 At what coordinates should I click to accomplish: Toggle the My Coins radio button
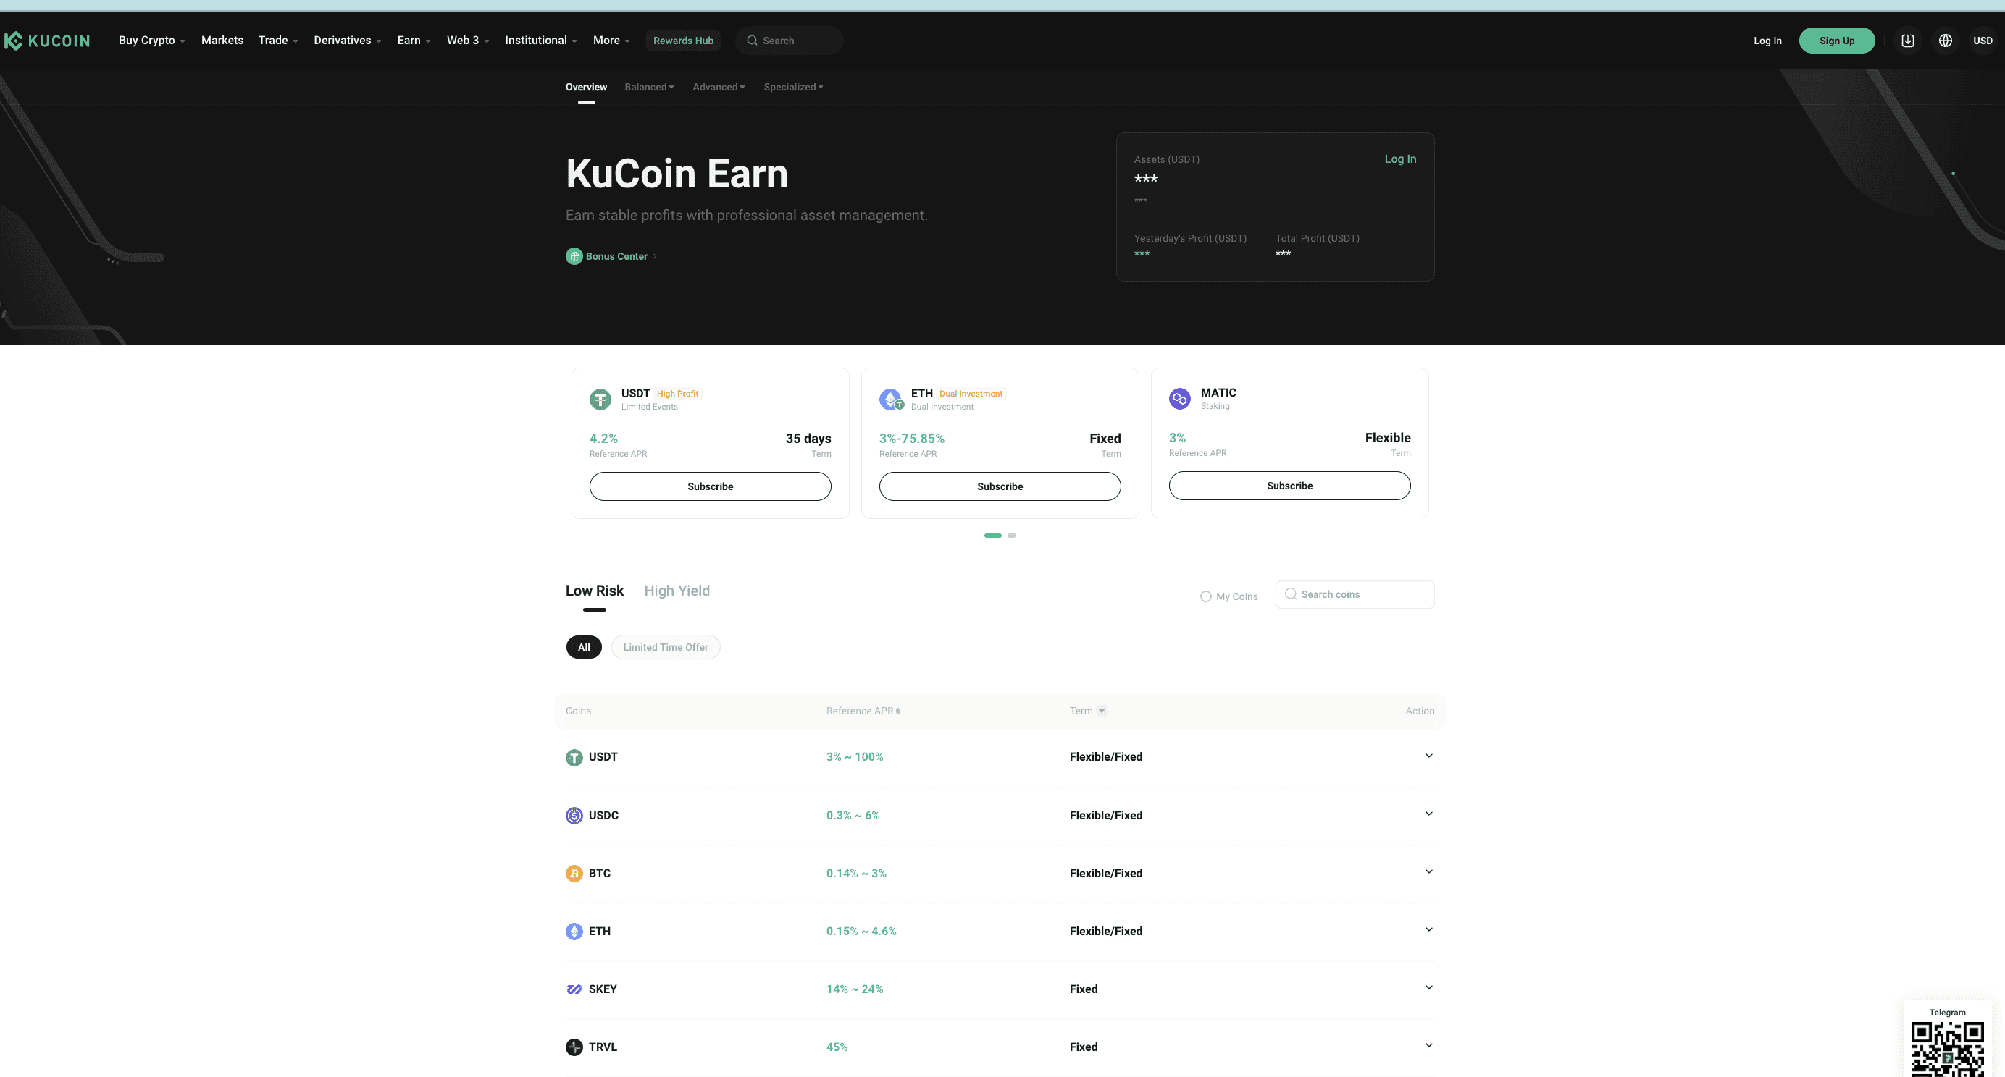point(1205,596)
